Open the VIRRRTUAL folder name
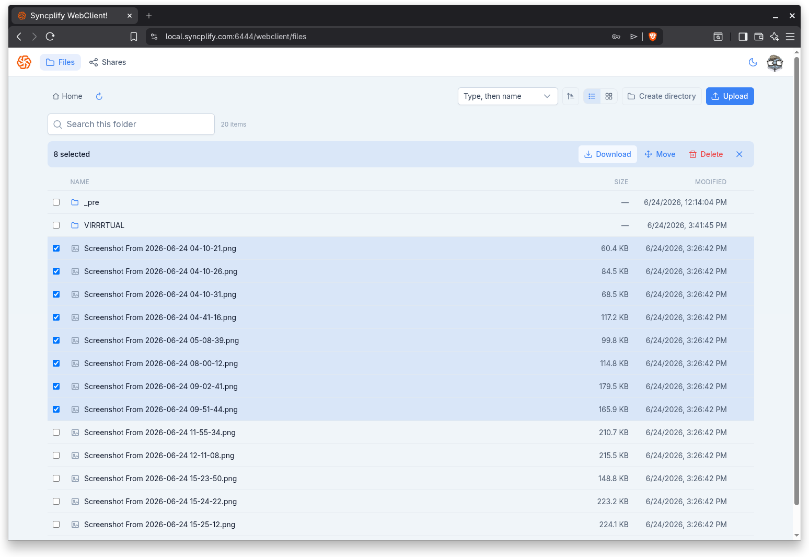 (104, 225)
